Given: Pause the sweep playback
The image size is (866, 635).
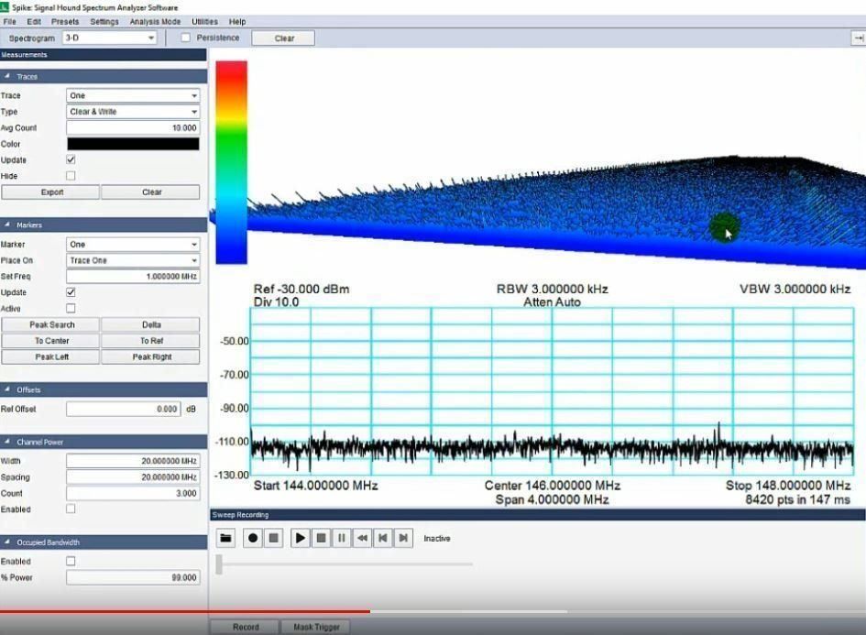Looking at the screenshot, I should click(x=342, y=538).
